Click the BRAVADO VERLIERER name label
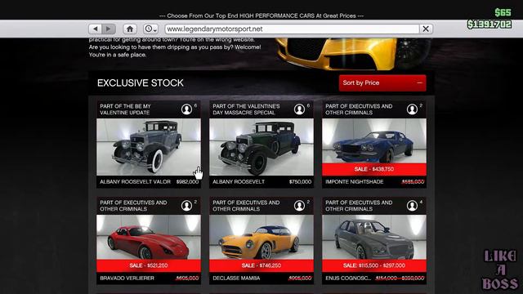Image resolution: width=523 pixels, height=294 pixels. pos(127,278)
